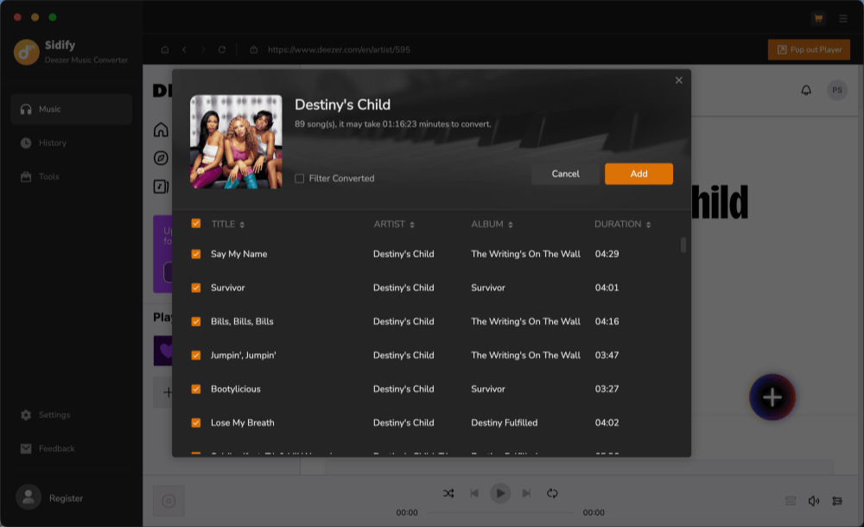Sort songs by the TITLE column
This screenshot has height=527, width=864.
tap(228, 224)
